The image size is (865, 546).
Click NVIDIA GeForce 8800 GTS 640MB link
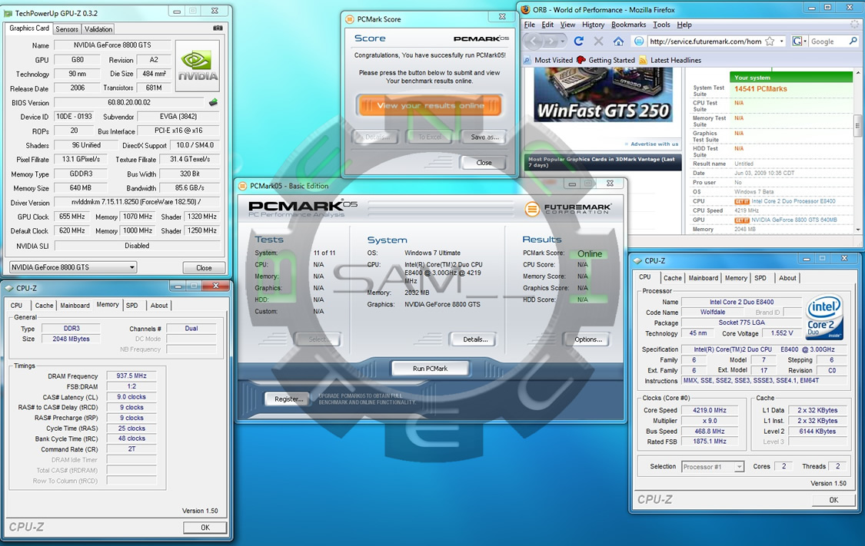pyautogui.click(x=793, y=220)
